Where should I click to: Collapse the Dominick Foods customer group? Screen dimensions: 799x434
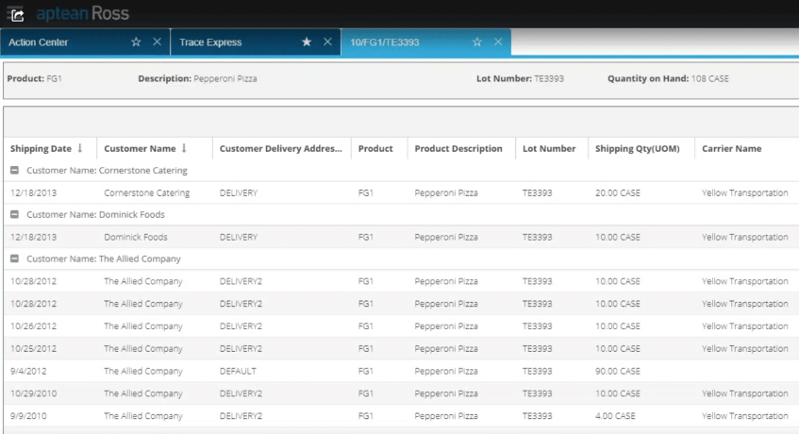coord(15,215)
